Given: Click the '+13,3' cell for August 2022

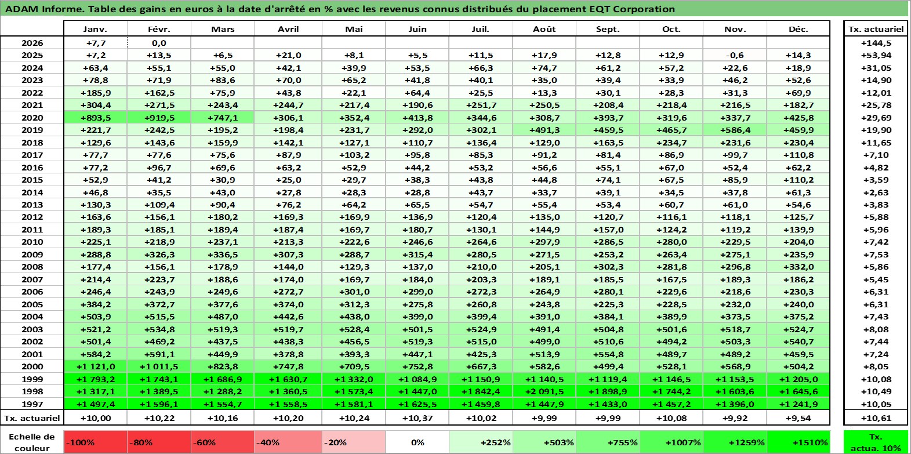Looking at the screenshot, I should 544,93.
